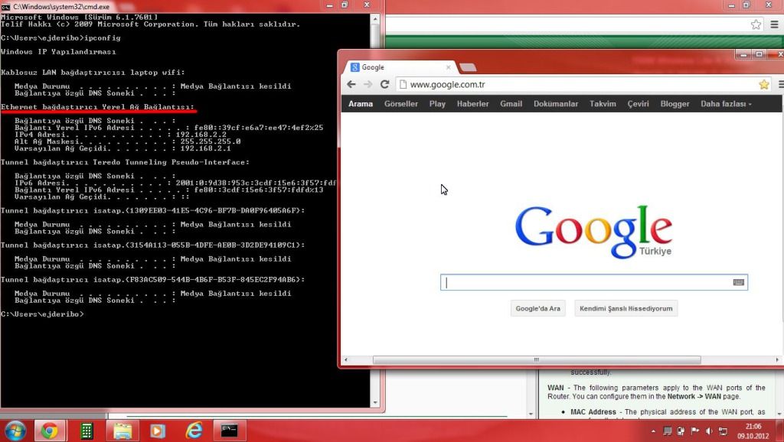
Task: Click the IPv4 address 192.168.2.2 line
Action: coord(120,135)
